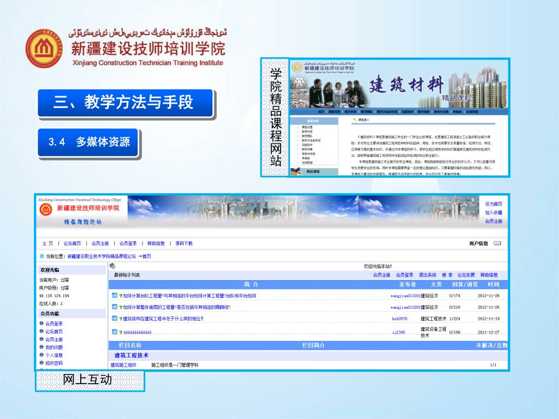
Task: Open the 新疆建设职业技术学院精品课程论坛 breadcrumb link
Action: pyautogui.click(x=102, y=256)
